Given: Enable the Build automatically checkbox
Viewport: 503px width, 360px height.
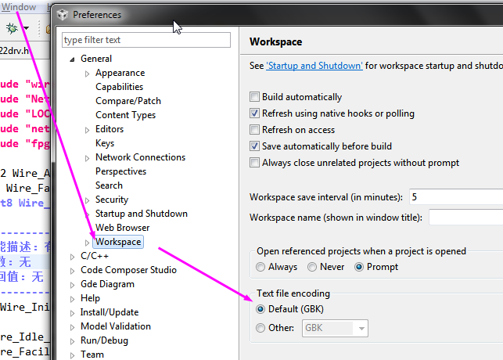Looking at the screenshot, I should point(254,97).
